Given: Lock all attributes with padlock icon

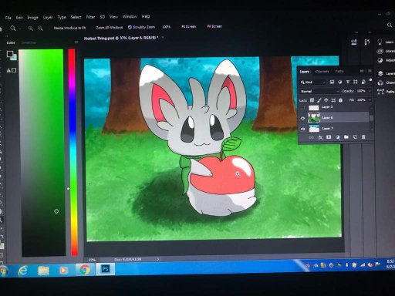Looking at the screenshot, I should click(340, 100).
